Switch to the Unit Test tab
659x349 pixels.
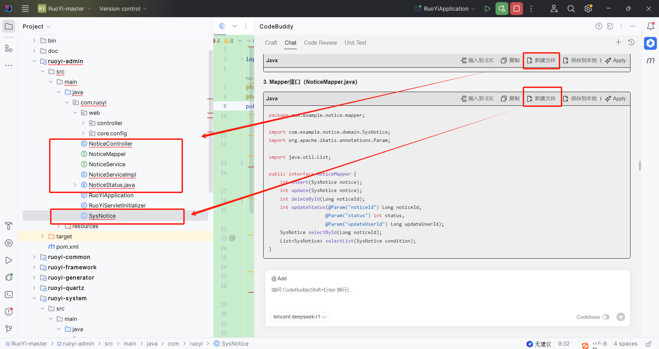pos(355,43)
